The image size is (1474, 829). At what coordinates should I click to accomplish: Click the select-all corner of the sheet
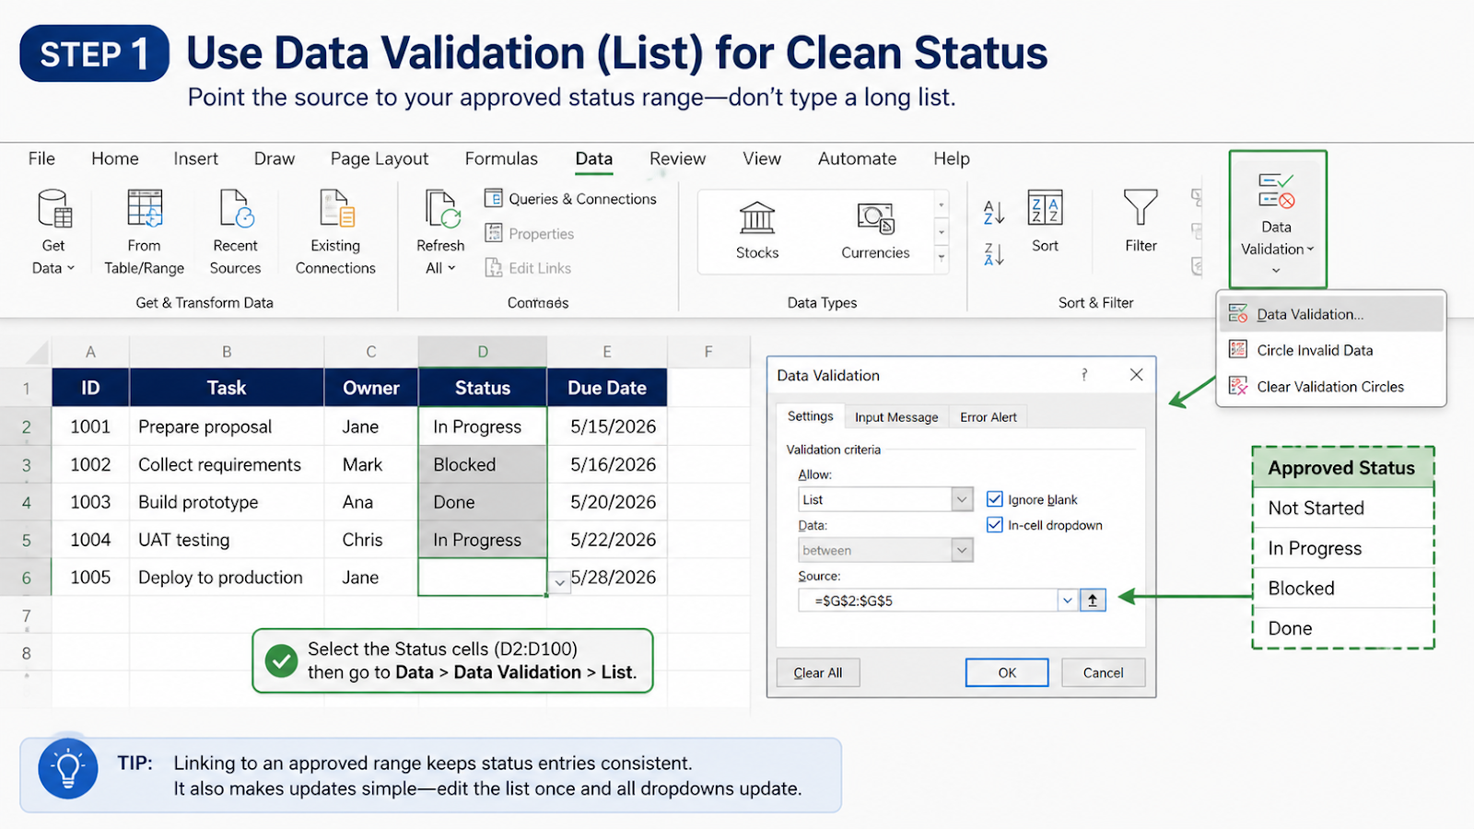point(37,352)
